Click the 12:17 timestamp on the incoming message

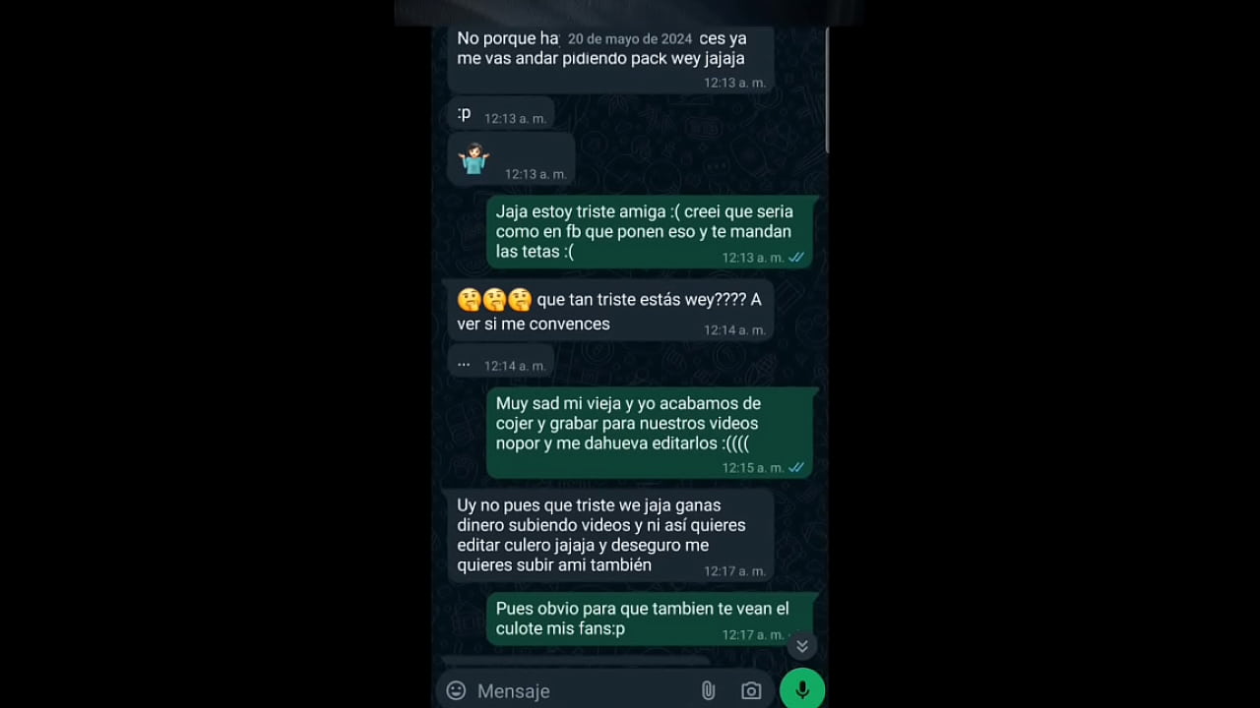[x=734, y=571]
